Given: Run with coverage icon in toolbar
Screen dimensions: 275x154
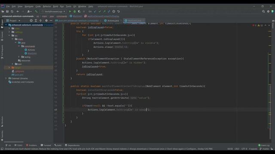Looking at the screenshot, I should point(79,12).
